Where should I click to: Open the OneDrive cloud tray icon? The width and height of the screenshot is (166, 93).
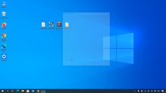(142, 91)
